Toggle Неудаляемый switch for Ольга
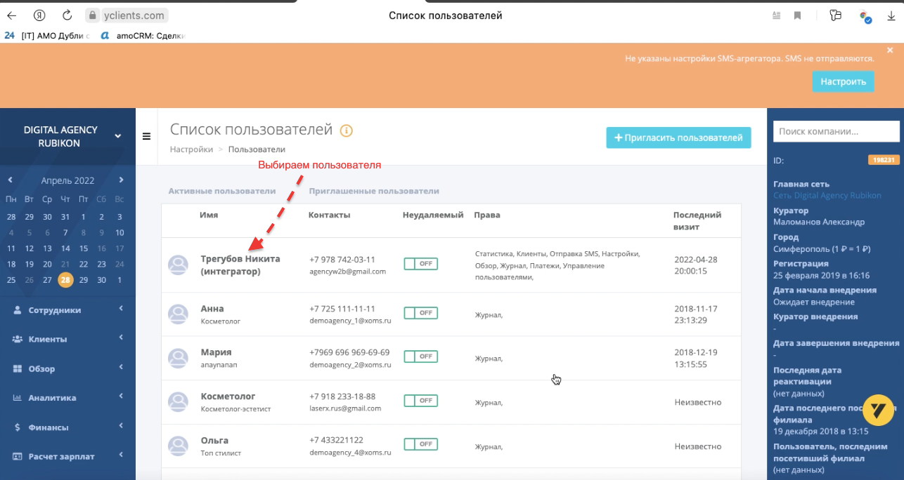The image size is (904, 480). pyautogui.click(x=420, y=444)
